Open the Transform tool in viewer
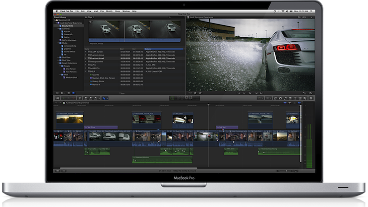The height and width of the screenshot is (207, 368). click(x=191, y=93)
